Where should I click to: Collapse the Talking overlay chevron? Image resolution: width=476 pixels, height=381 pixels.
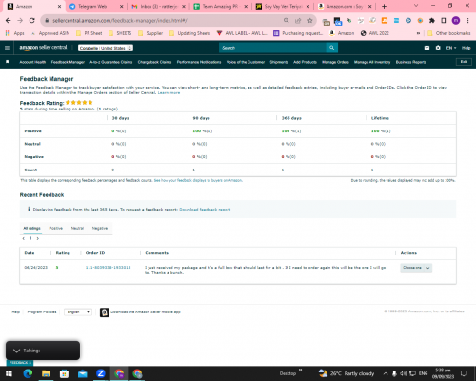(x=16, y=351)
